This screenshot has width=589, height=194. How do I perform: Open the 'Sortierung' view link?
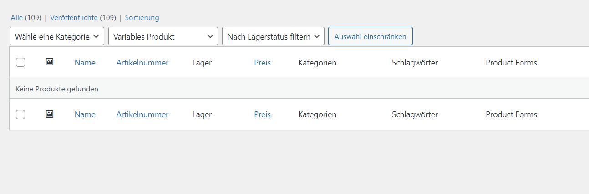click(x=142, y=18)
